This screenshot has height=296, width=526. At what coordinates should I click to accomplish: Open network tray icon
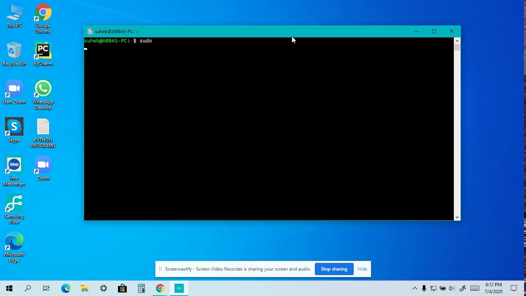click(x=434, y=289)
